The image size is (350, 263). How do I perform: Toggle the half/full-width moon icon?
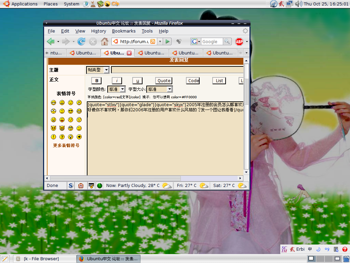319,249
